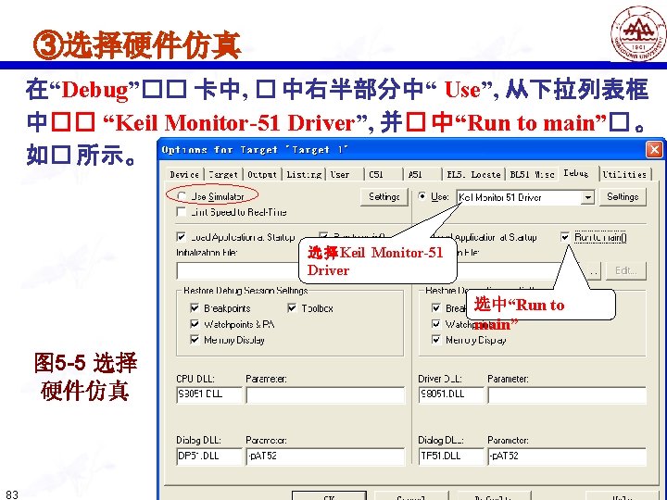667x500 pixels.
Task: Open the Utilities tab
Action: pos(624,174)
